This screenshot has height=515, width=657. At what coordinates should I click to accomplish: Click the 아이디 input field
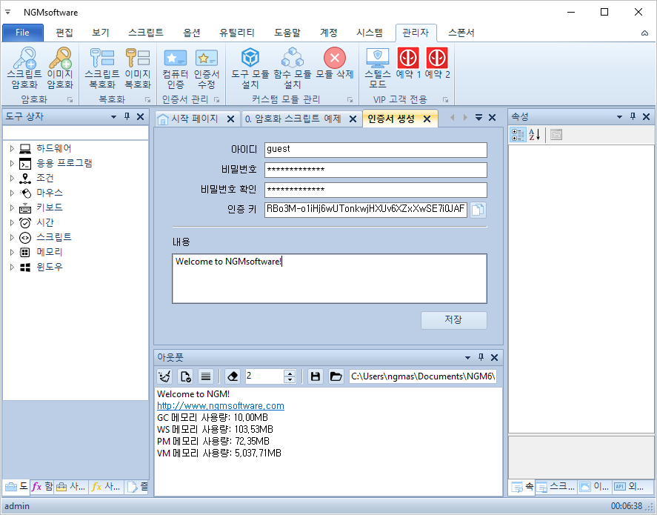tap(376, 150)
